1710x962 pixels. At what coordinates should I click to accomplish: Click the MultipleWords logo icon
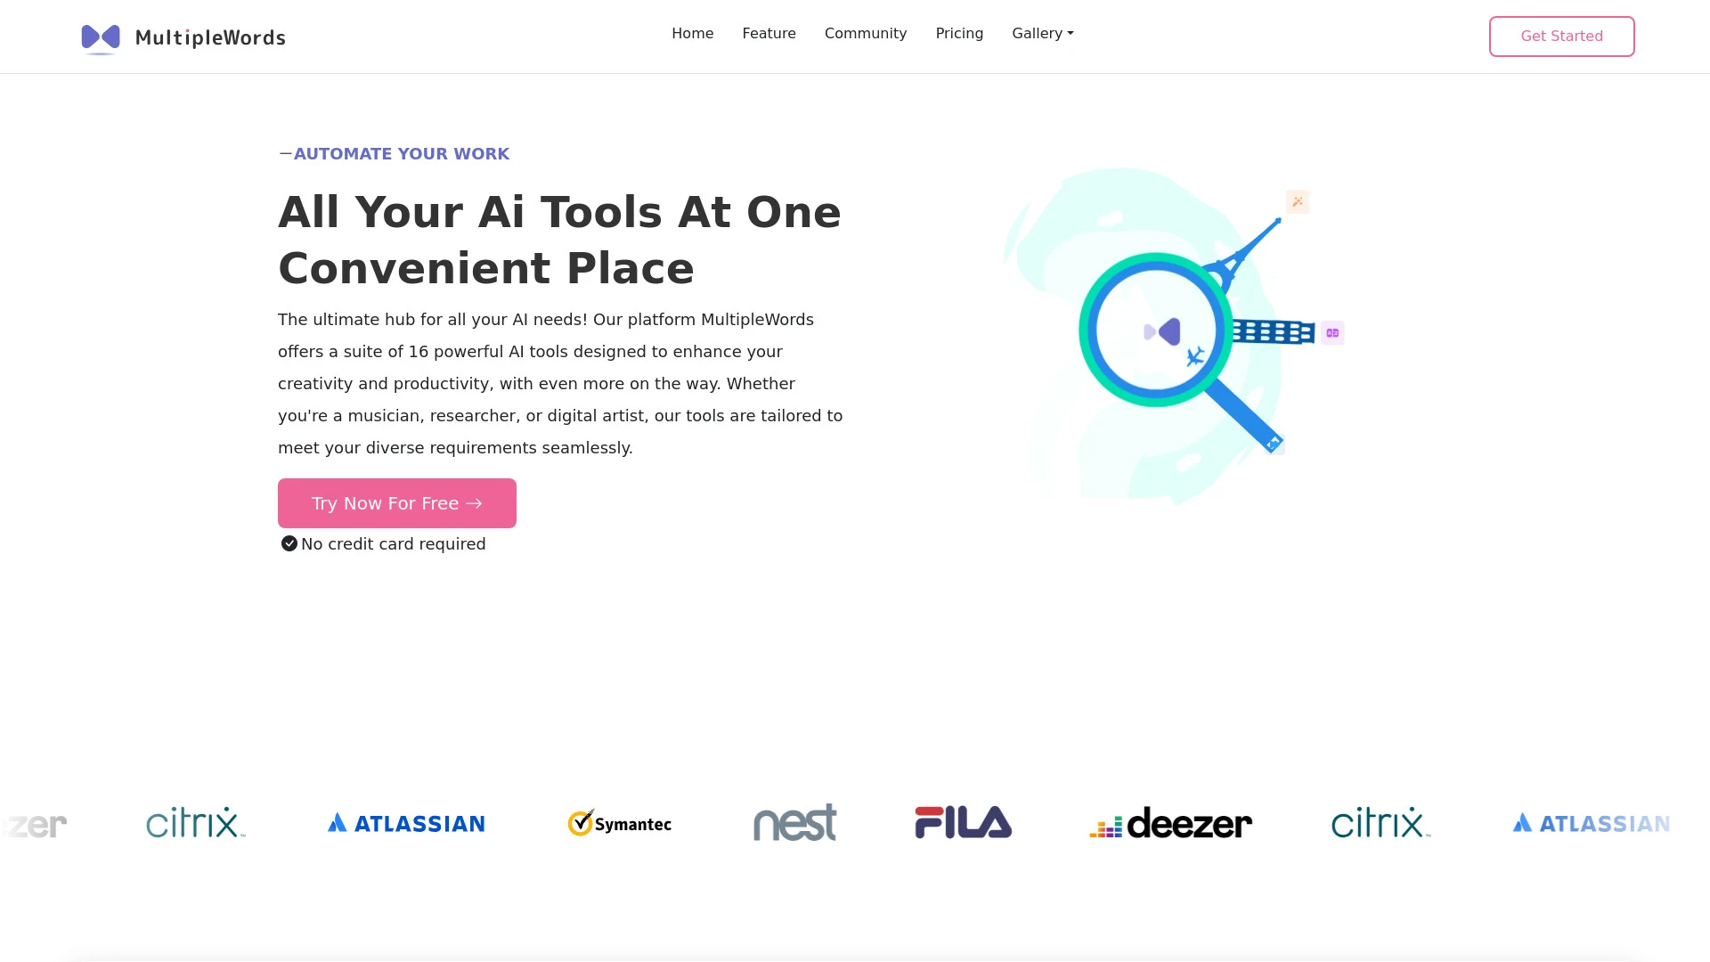pyautogui.click(x=100, y=37)
